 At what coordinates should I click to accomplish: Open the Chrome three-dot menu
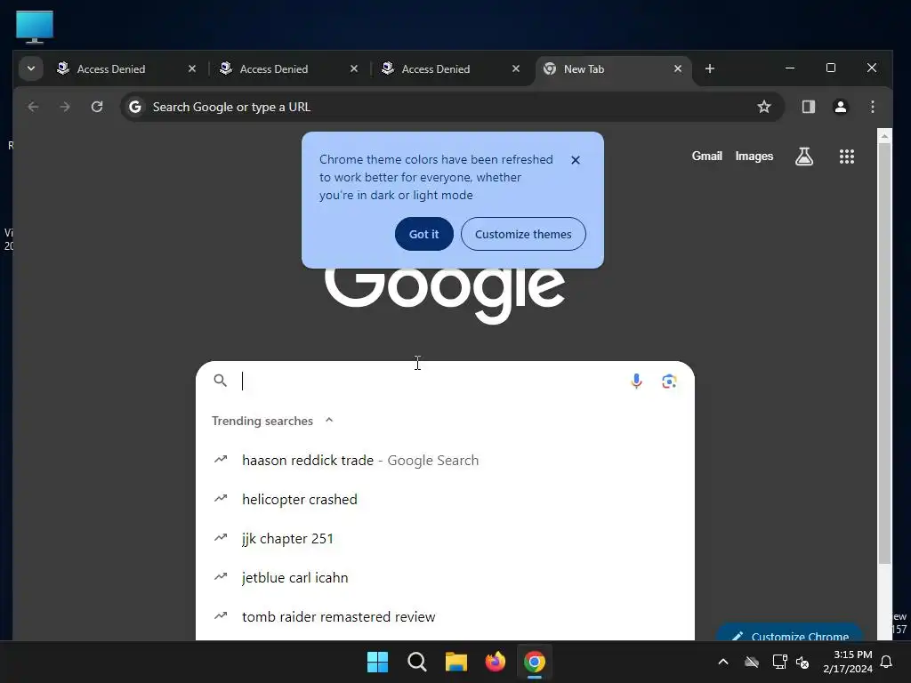point(872,107)
